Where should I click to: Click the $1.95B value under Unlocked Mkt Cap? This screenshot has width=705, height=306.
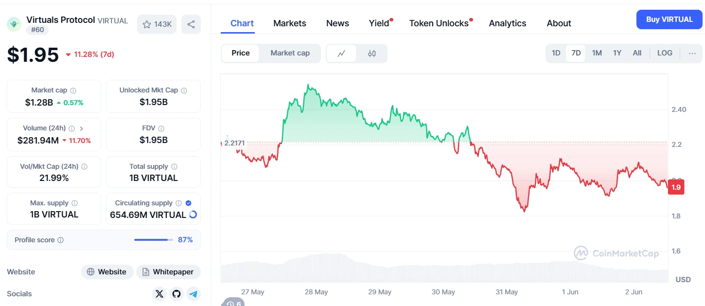(x=154, y=102)
